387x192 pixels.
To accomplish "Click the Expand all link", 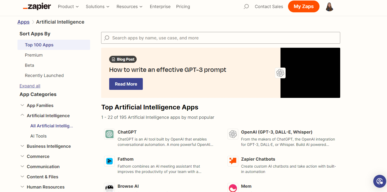I will (30, 86).
